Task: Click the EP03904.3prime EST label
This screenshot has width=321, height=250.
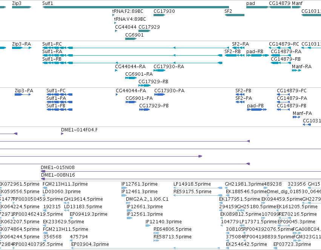Action: (x=90, y=244)
